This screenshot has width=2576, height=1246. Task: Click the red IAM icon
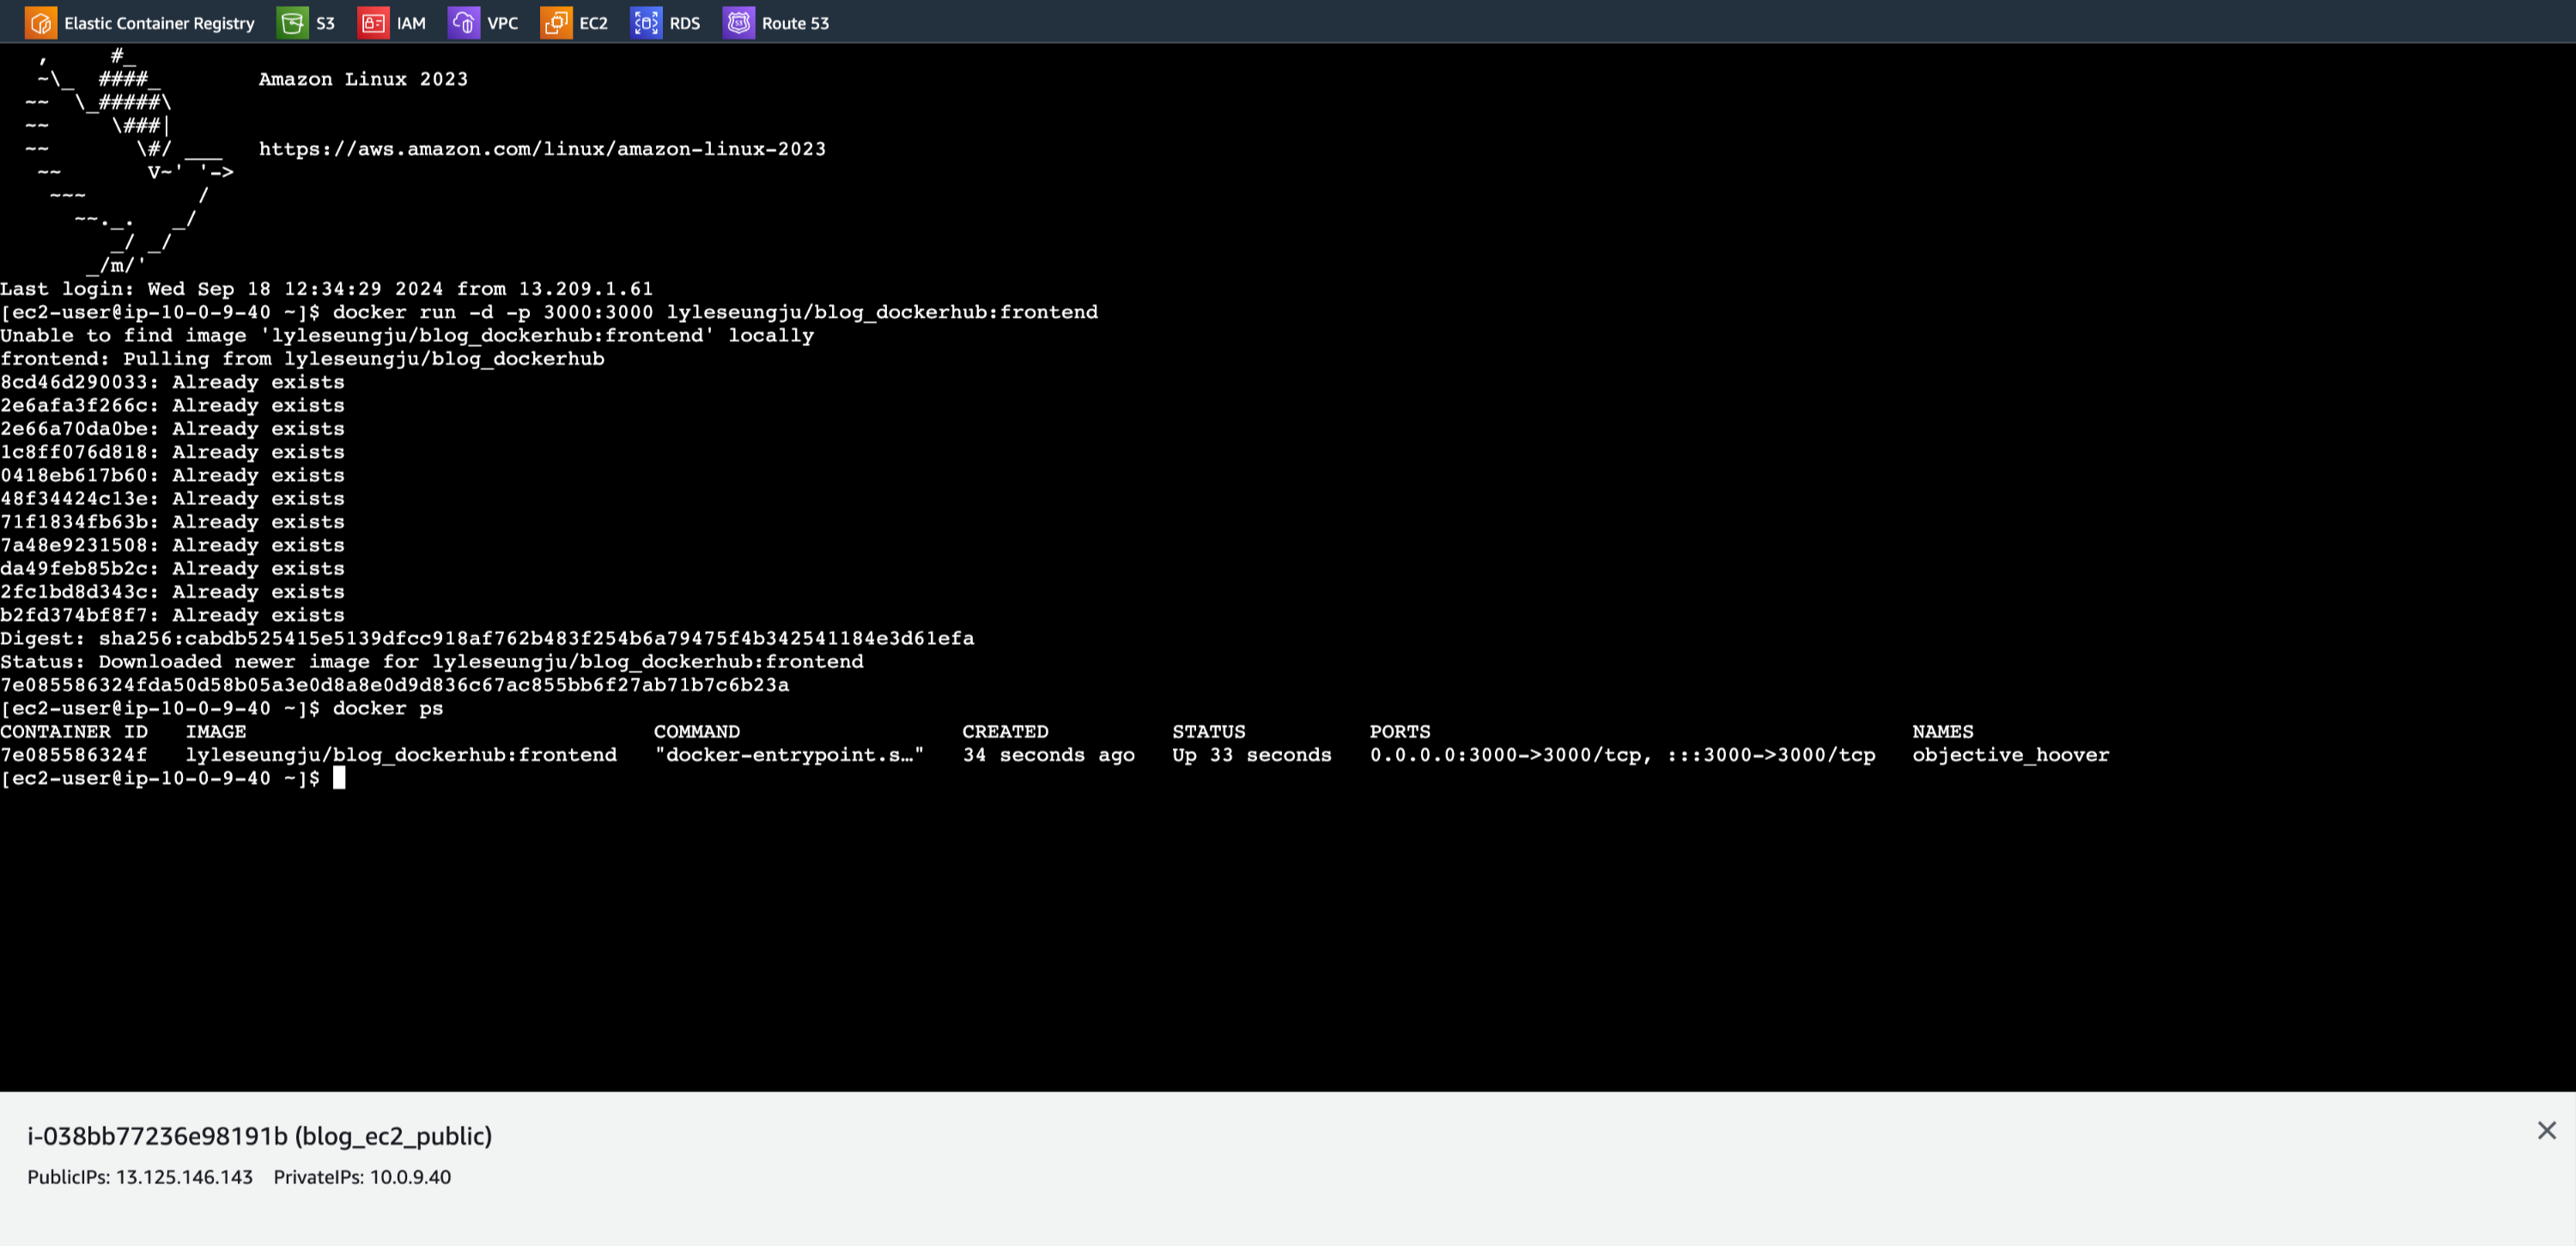(373, 23)
